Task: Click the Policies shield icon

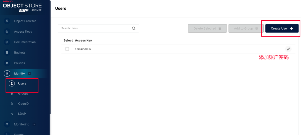Action: (x=7, y=63)
